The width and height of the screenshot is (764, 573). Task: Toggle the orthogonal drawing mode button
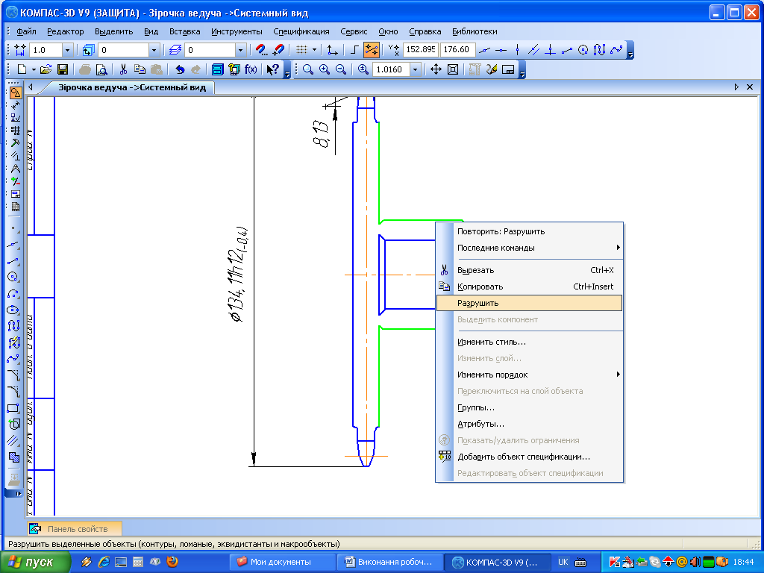[x=355, y=50]
